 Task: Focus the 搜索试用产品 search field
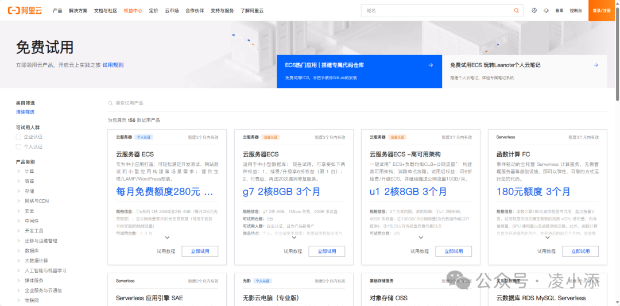(x=358, y=103)
